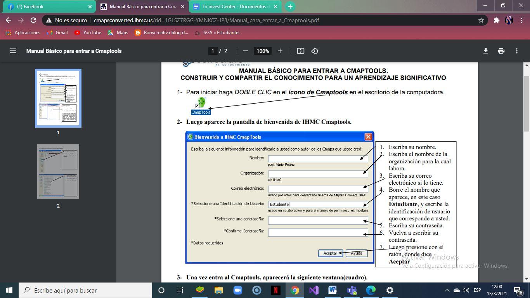Zoom out the PDF with minus icon
Viewport: 530px width, 298px height.
pos(245,51)
